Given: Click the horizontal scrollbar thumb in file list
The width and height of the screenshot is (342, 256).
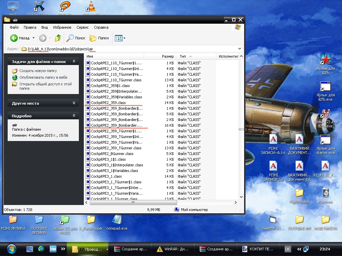Looking at the screenshot, I should pos(133,202).
